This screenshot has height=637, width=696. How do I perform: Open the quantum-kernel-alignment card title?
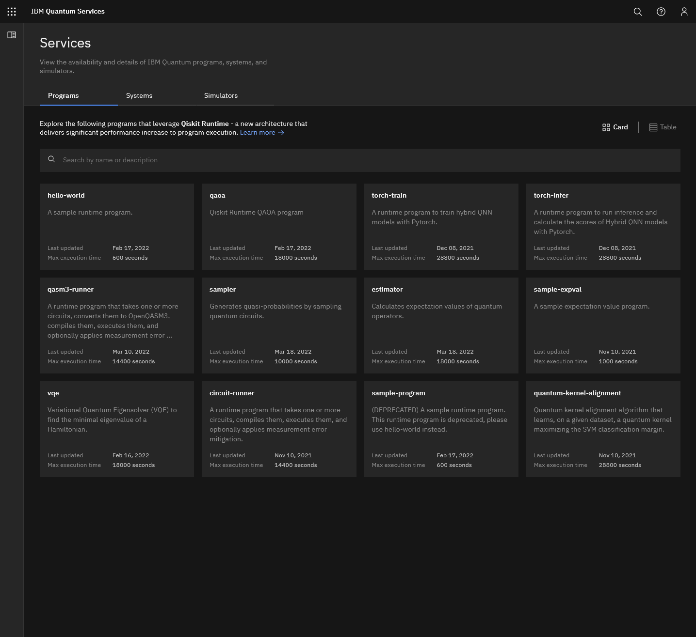(577, 393)
